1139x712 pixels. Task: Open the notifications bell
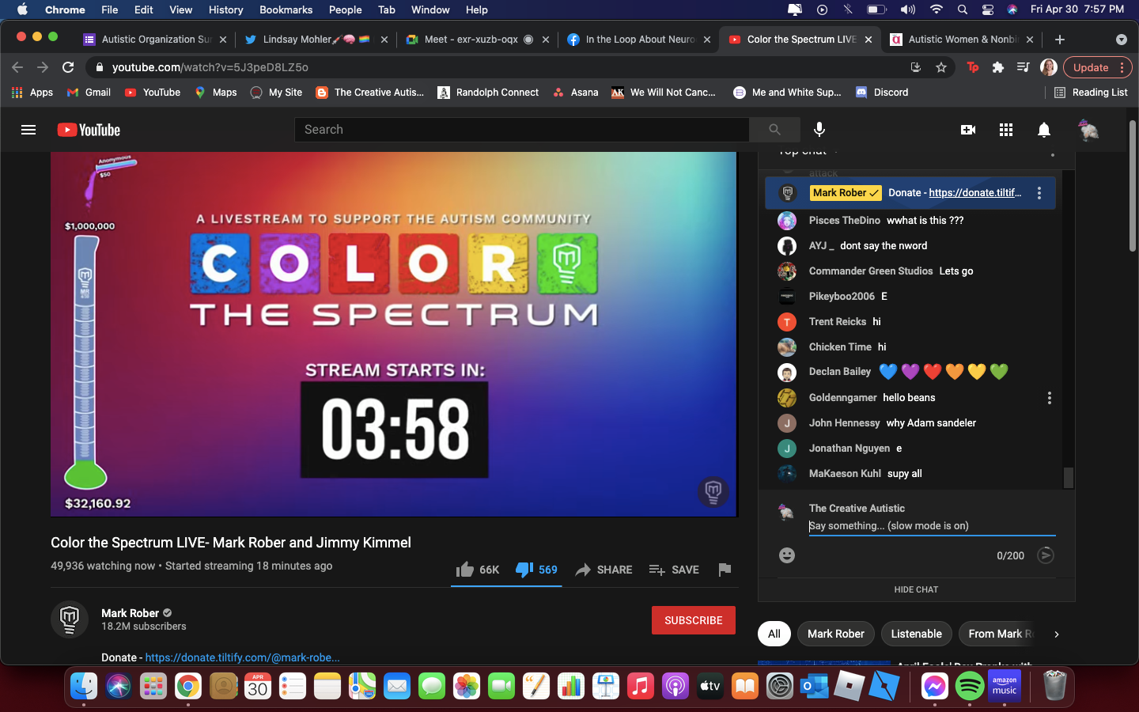(1043, 130)
